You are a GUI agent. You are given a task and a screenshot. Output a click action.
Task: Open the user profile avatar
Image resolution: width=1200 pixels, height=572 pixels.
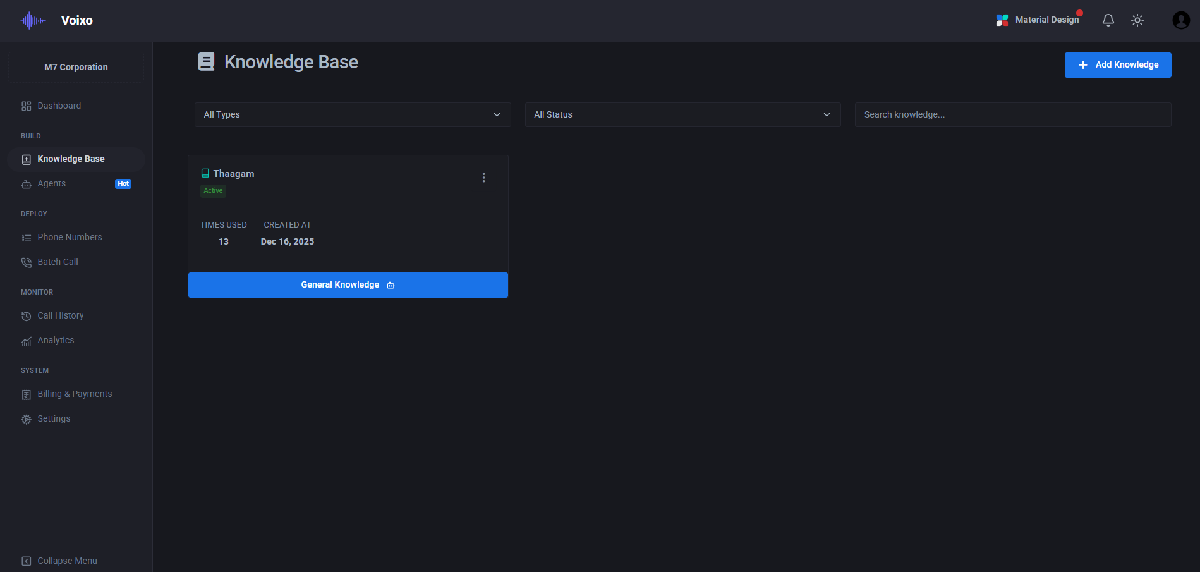click(1181, 20)
